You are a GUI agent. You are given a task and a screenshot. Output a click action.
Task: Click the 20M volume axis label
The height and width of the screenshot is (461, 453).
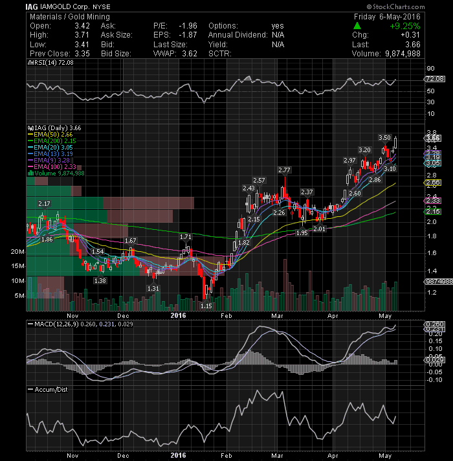pos(17,252)
